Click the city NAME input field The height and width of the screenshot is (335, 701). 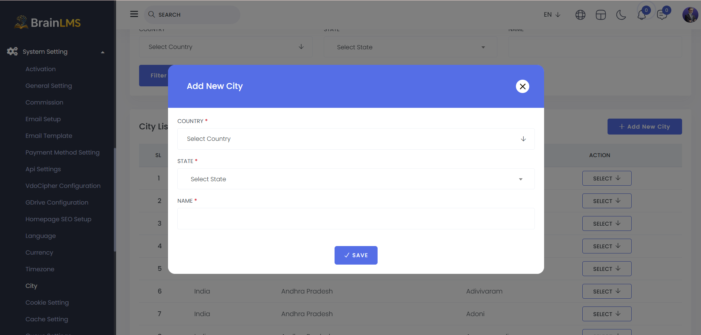pos(356,219)
